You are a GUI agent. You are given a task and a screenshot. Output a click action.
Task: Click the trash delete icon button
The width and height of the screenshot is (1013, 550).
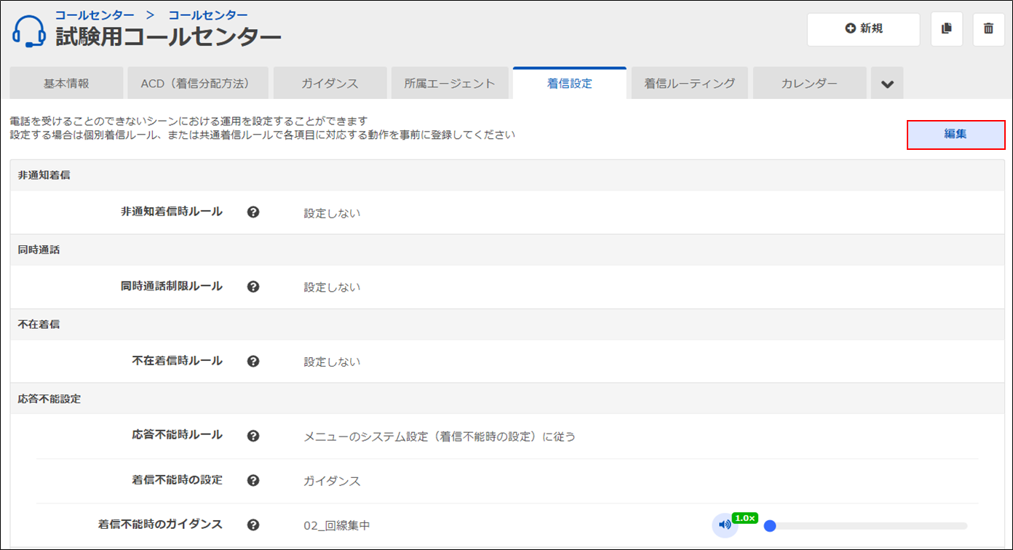pyautogui.click(x=988, y=29)
